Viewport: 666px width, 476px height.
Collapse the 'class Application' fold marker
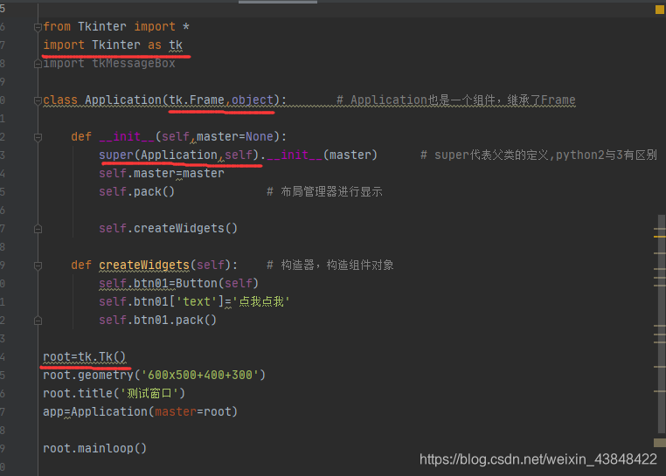(38, 100)
